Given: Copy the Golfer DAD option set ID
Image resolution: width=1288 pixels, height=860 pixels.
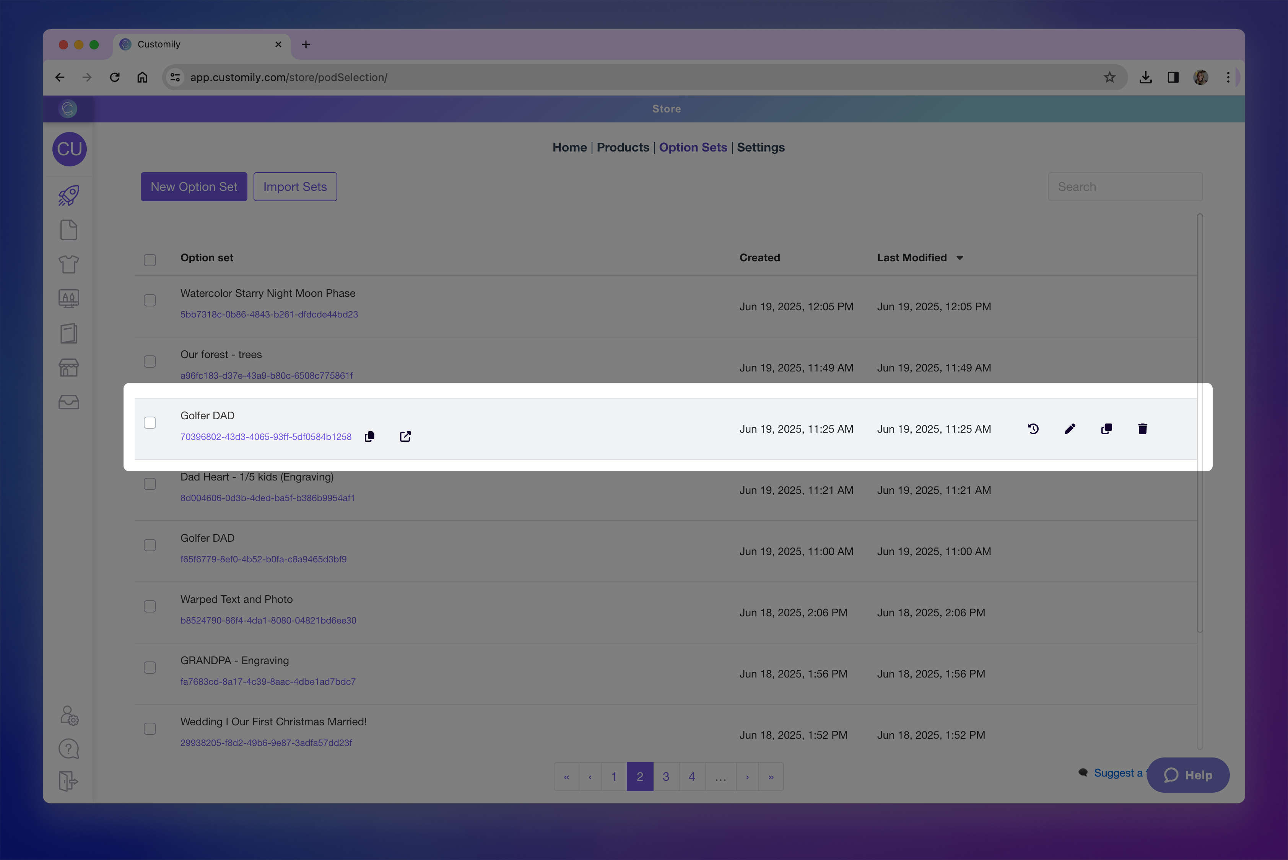Looking at the screenshot, I should pos(369,437).
